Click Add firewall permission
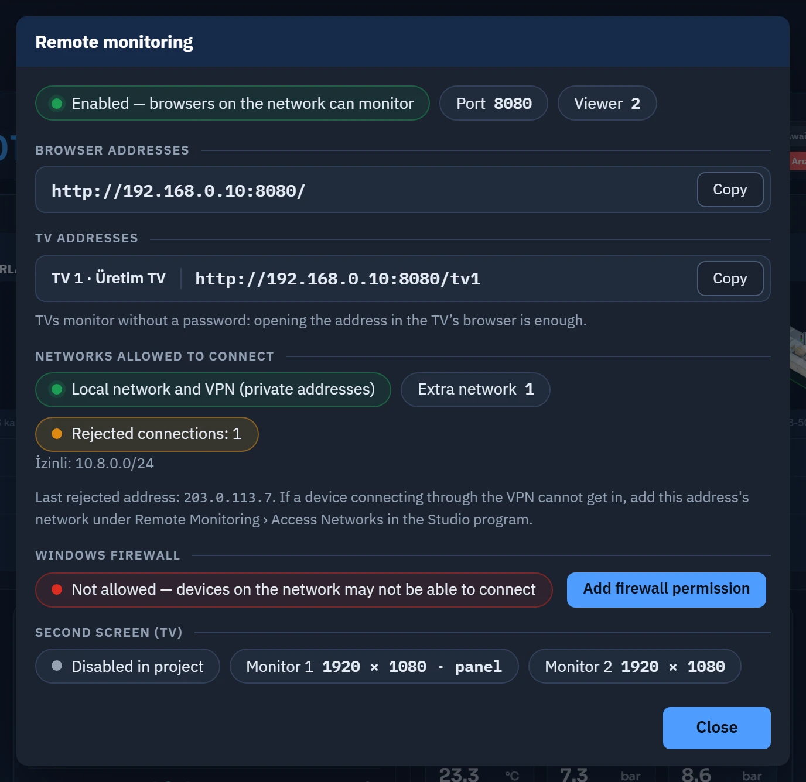The width and height of the screenshot is (806, 782). tap(666, 589)
